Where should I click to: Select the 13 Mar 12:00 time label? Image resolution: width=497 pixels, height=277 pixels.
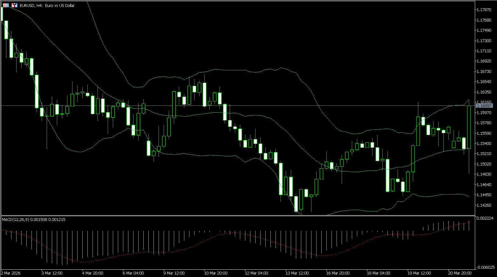click(297, 273)
